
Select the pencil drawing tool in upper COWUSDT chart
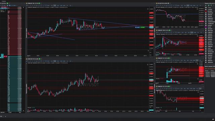pos(27,6)
